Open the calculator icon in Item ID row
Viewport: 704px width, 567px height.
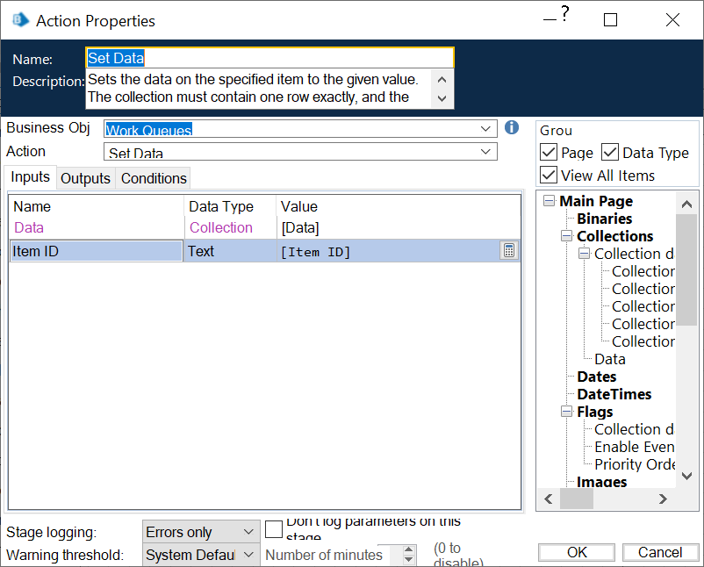pyautogui.click(x=508, y=251)
